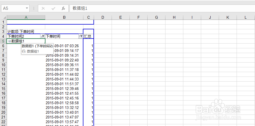Viewport: 255px width, 126px height.
Task: Click cell 2015-09-01 12:58:58
Action: (x=64, y=103)
